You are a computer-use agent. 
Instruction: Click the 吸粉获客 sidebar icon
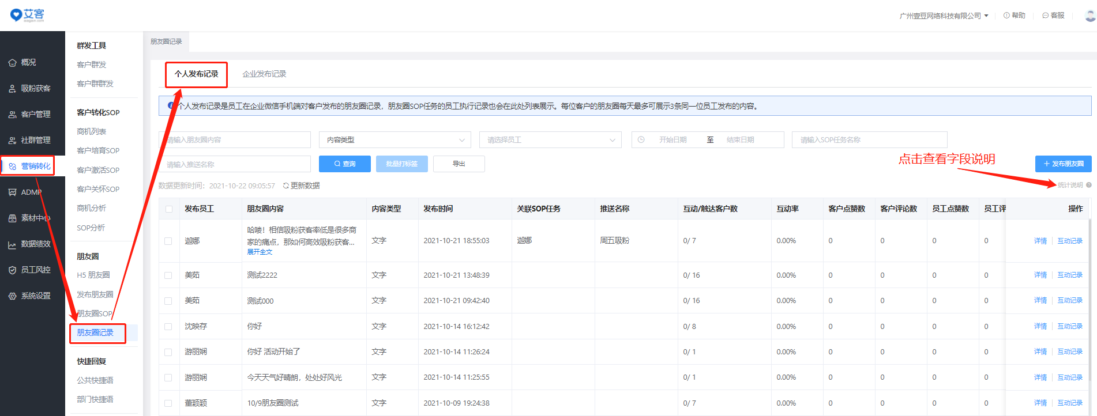tap(12, 89)
